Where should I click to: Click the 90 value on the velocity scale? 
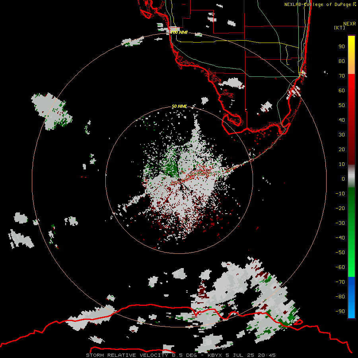342,47
